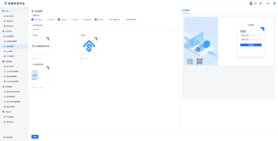Enable the phone login method

(71, 20)
